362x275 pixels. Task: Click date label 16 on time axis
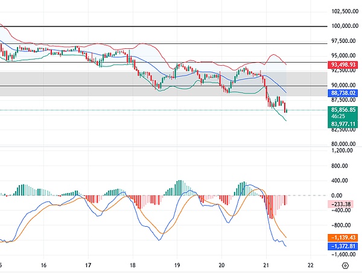[x=44, y=265]
